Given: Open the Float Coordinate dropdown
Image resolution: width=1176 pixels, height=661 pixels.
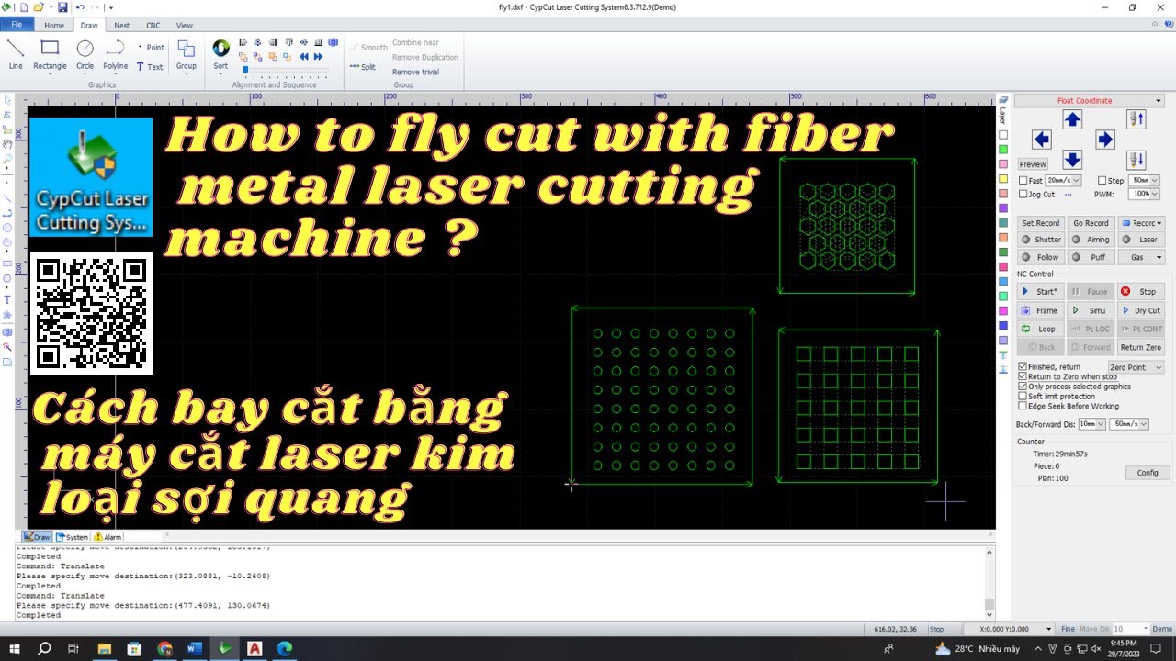Looking at the screenshot, I should click(1090, 101).
